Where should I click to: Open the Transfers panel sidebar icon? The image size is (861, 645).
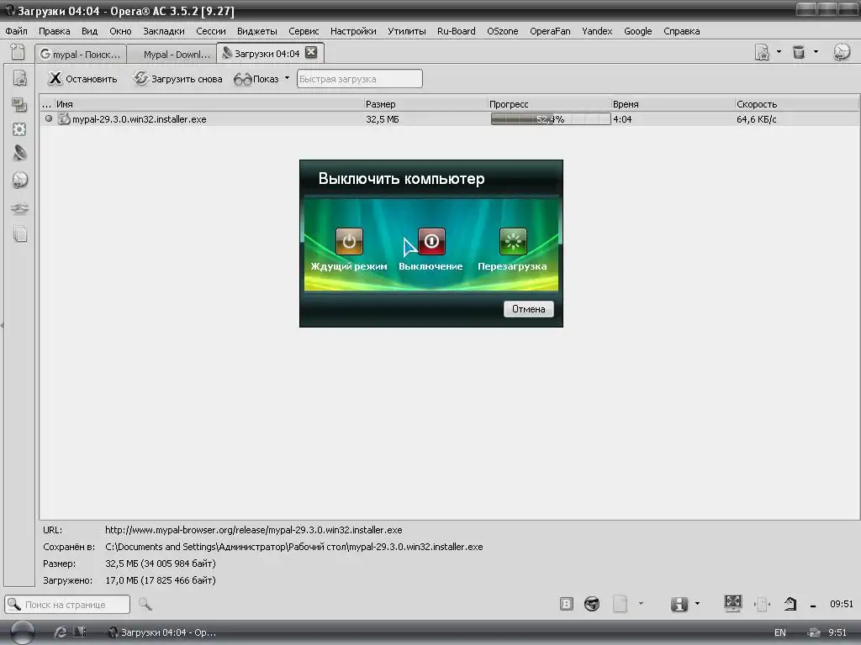(20, 154)
